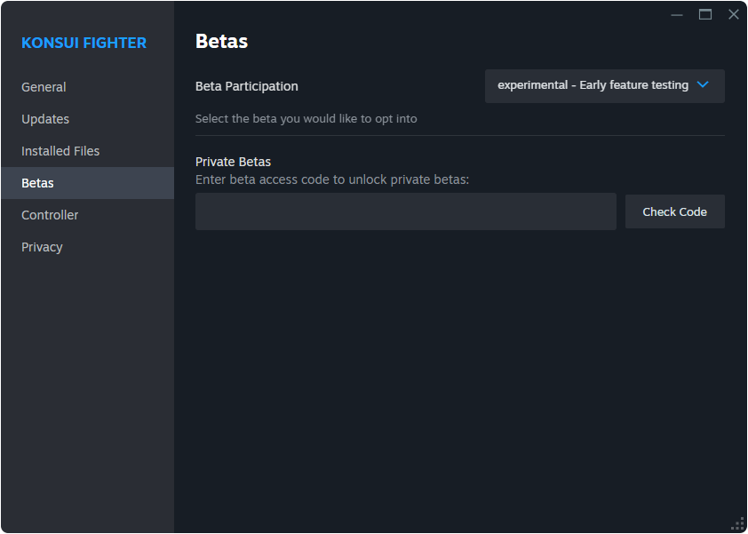Screen dimensions: 748x534
Task: Click the 'Enter beta access code' hint text
Action: pos(331,179)
